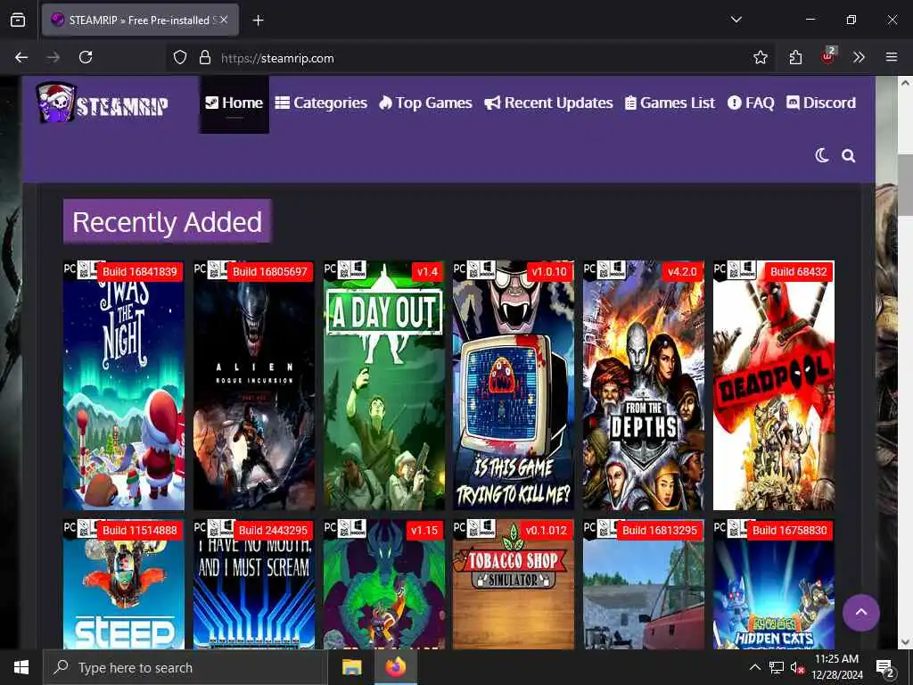Open the muted volume tray icon

pyautogui.click(x=797, y=668)
